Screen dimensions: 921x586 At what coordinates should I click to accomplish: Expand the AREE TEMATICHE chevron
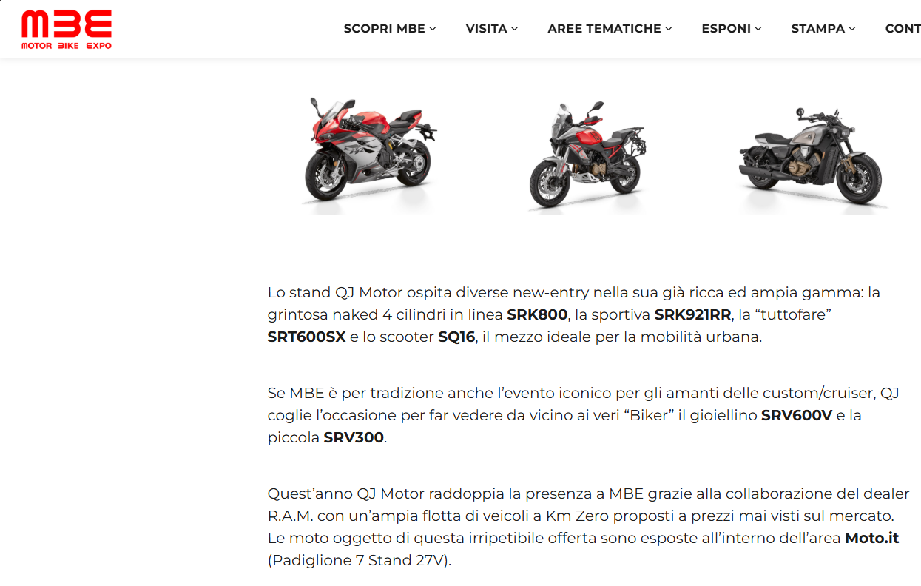click(x=669, y=29)
